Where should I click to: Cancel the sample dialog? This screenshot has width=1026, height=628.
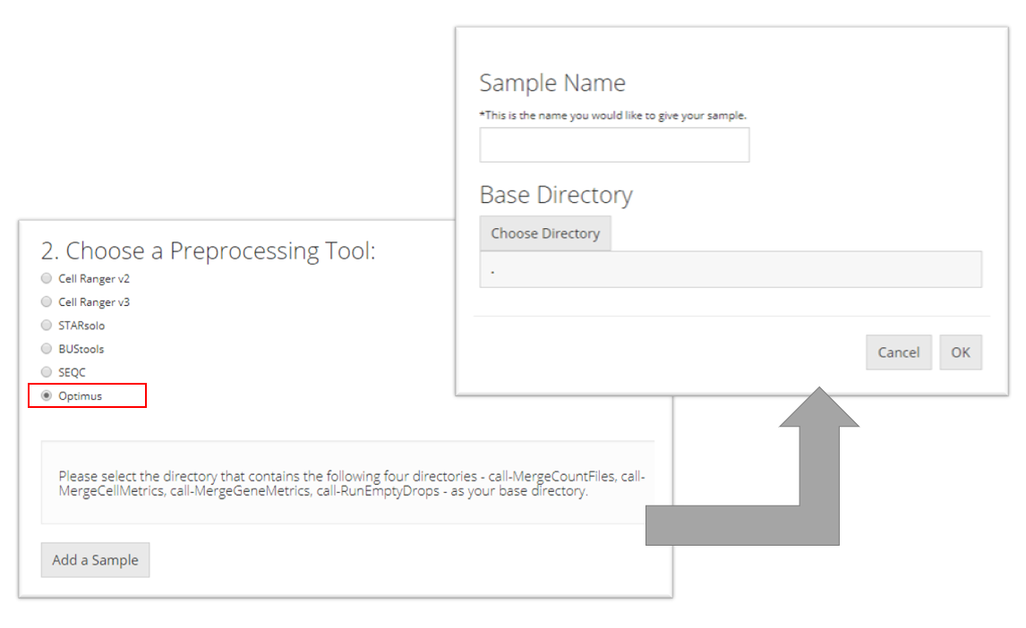[x=898, y=352]
